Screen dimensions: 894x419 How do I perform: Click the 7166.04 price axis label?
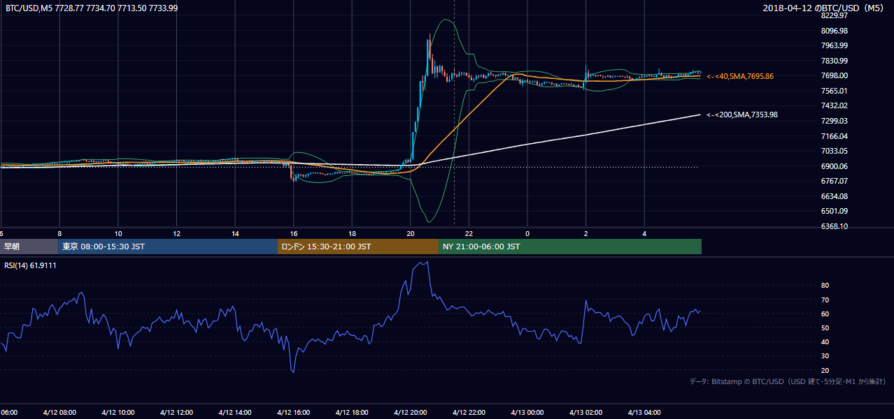point(835,136)
